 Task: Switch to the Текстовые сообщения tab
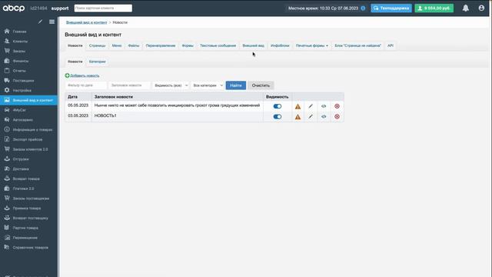pyautogui.click(x=218, y=45)
